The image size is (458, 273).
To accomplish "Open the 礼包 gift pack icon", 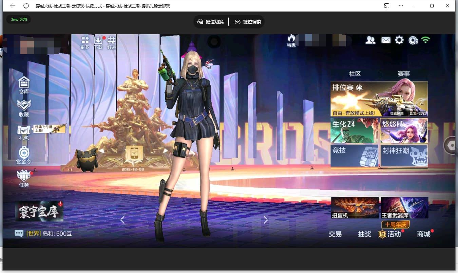I will [x=24, y=132].
